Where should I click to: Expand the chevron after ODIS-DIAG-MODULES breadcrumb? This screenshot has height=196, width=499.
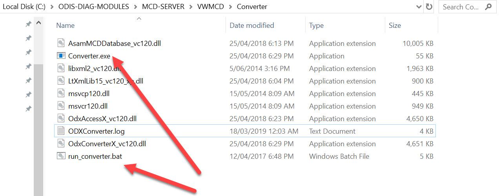point(134,7)
